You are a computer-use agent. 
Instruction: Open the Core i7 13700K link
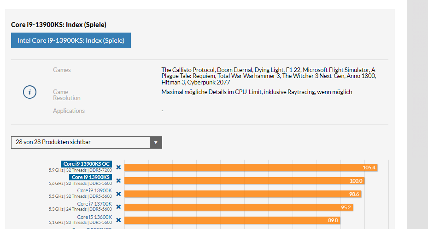(94, 204)
